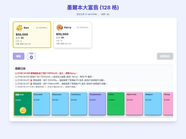Screen dimensions: 186x139
Task: Click Kerry's $50,000 balance
Action: point(62,34)
